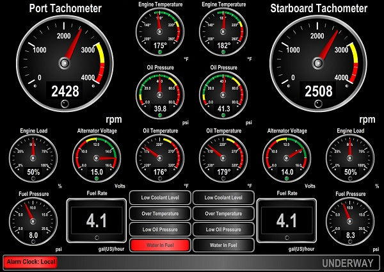Open the Oil Pressure gauge reading 39.8
Viewport: 384px width, 272px height.
pos(159,92)
